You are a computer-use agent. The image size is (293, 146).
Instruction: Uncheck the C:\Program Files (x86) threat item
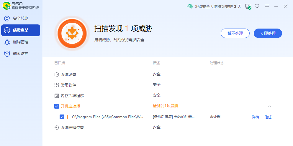pos(62,117)
